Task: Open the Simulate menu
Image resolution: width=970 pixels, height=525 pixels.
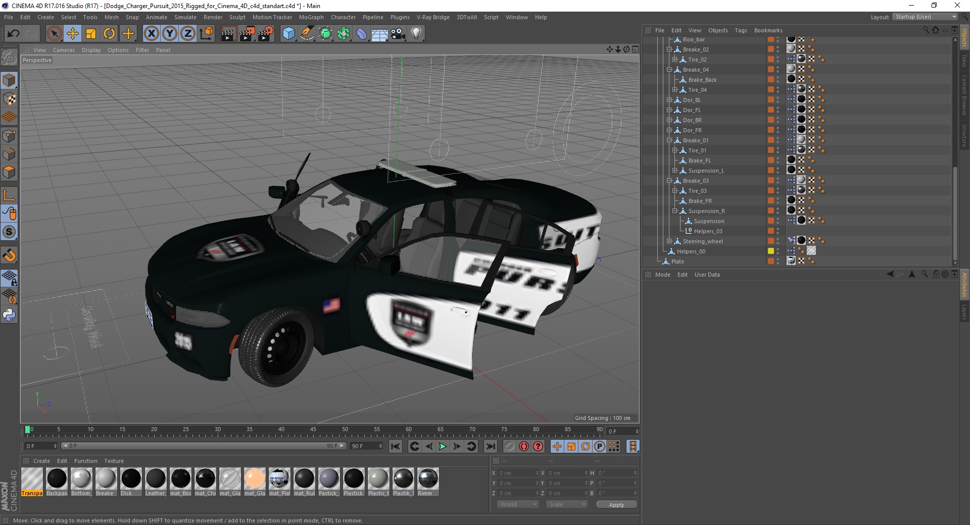Action: click(x=185, y=17)
